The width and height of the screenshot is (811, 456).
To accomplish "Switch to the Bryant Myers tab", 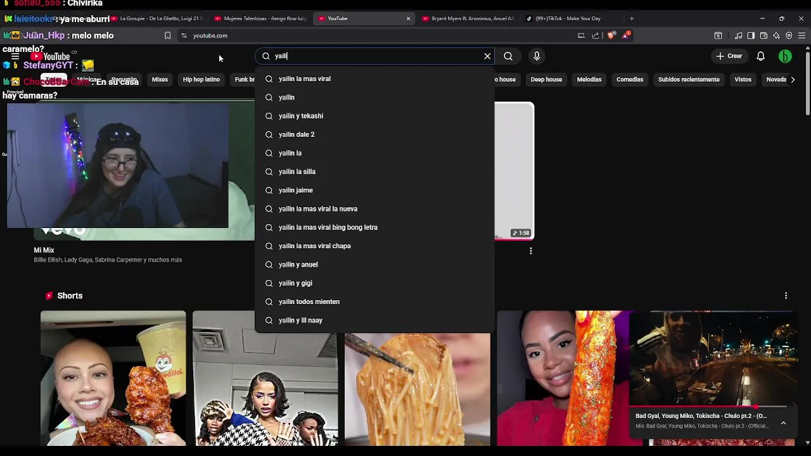I will coord(468,18).
